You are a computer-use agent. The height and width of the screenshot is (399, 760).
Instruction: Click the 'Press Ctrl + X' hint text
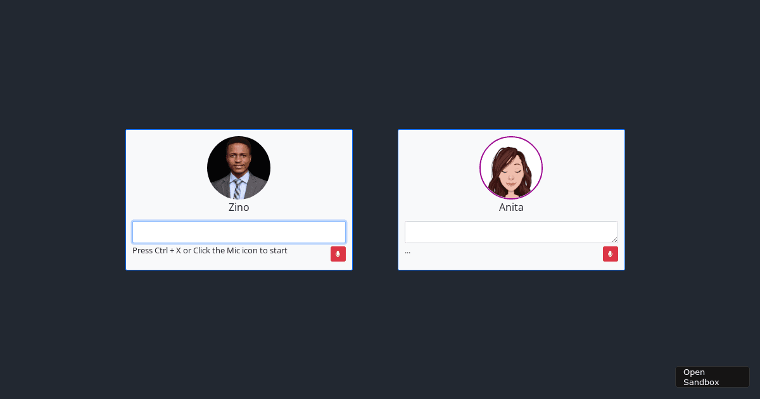[210, 250]
